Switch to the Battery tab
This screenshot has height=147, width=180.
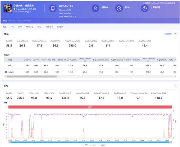pyautogui.click(x=60, y=27)
